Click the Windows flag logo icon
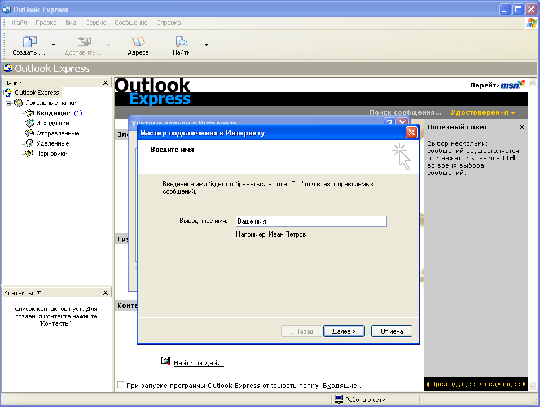540x407 pixels. tap(532, 23)
